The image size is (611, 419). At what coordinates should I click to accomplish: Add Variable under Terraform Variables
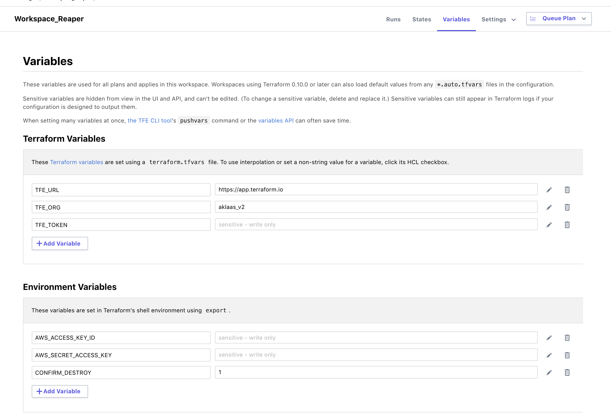(60, 243)
